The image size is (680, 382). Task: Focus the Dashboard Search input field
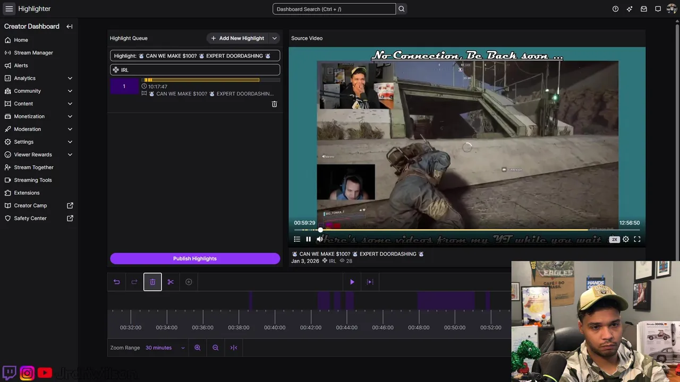pos(334,9)
